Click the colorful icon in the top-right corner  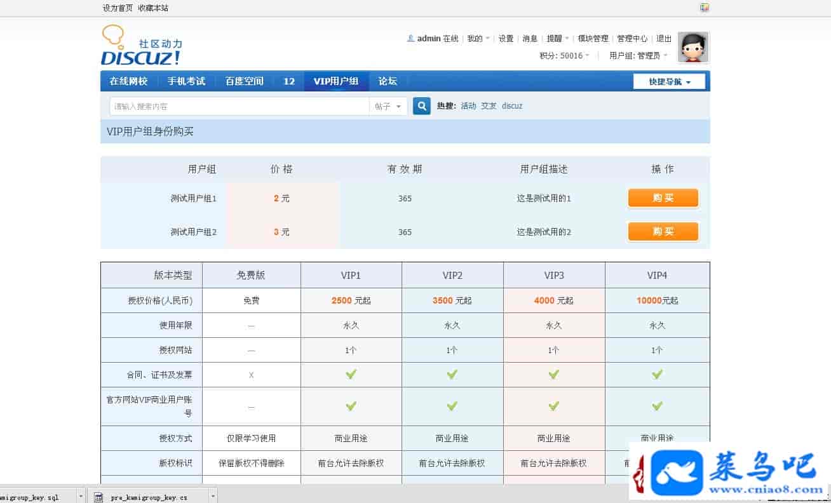click(704, 8)
